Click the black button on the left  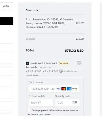tap(7, 21)
